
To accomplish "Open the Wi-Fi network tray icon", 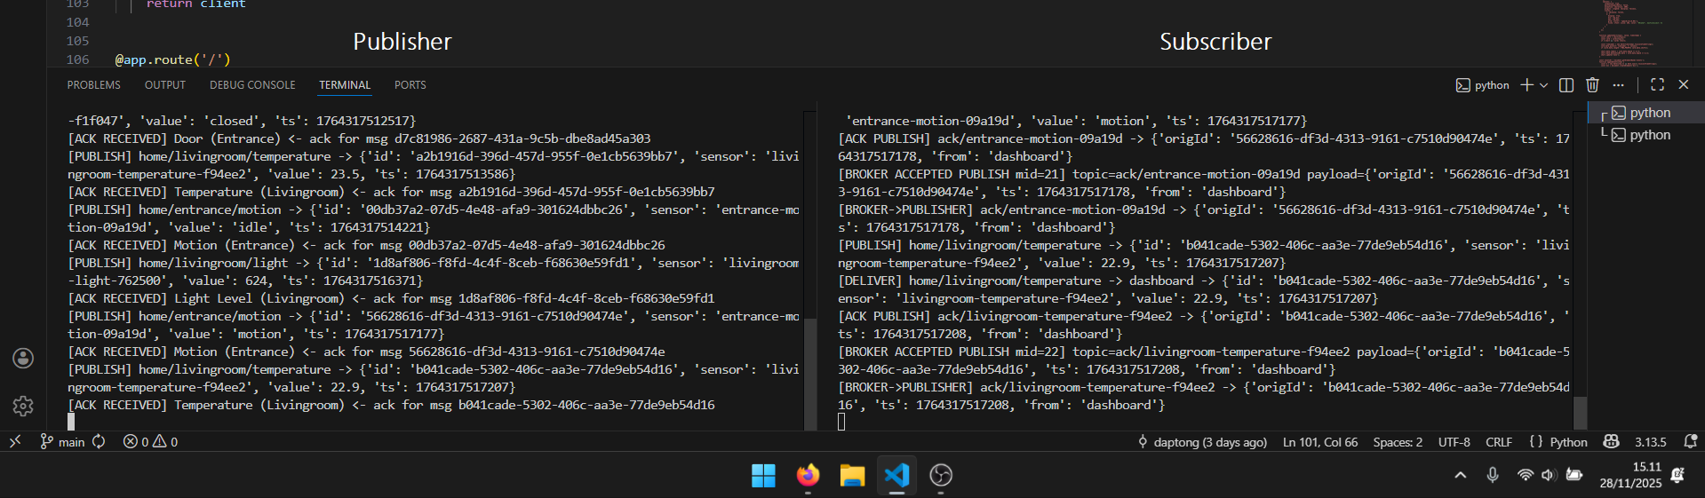I will coord(1525,476).
